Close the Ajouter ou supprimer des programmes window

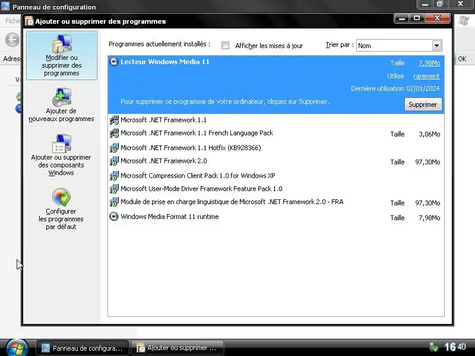[437, 18]
